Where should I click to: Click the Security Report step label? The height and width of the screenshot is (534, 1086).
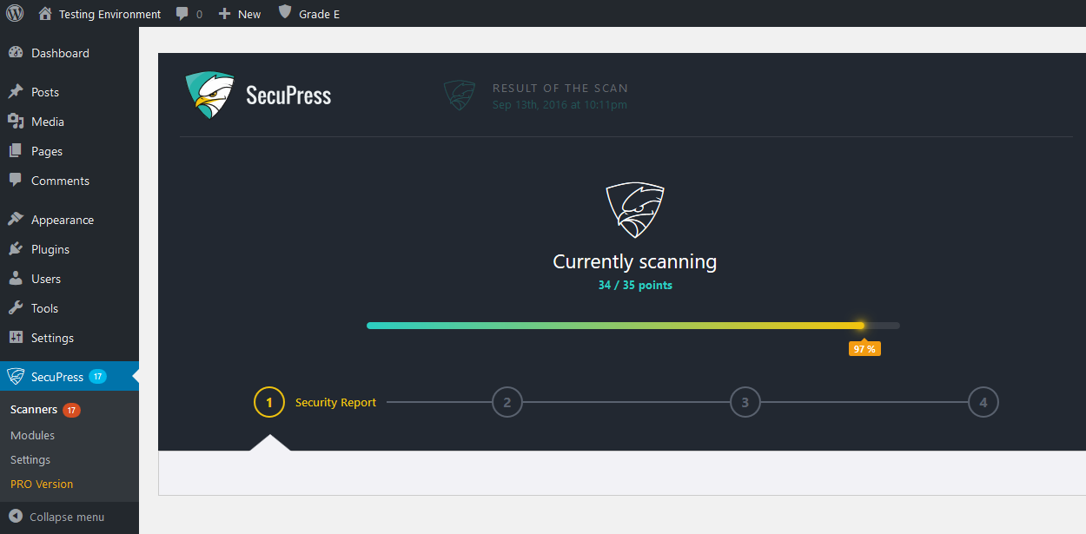click(x=335, y=402)
